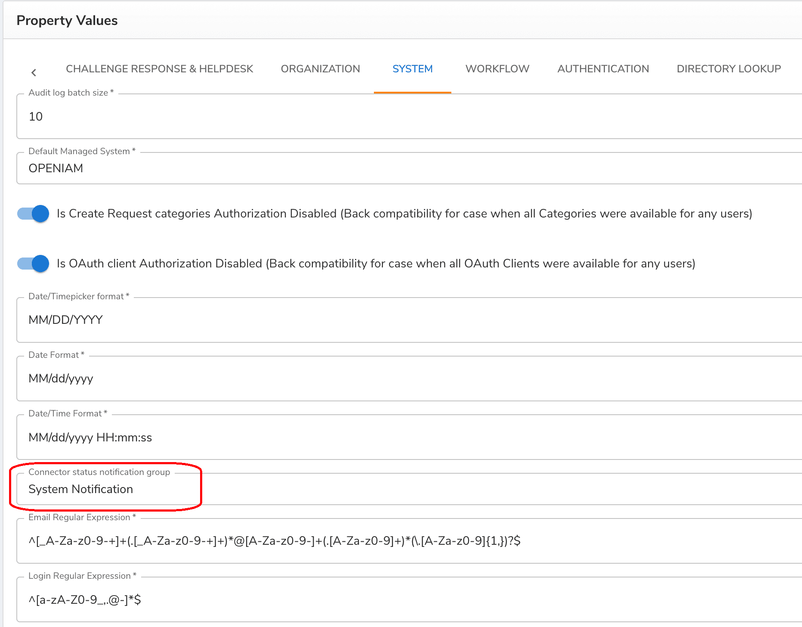Click the Audit log batch size field
The image size is (802, 627).
click(409, 117)
